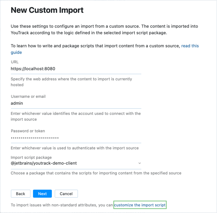Click the "Username or email" label

pyautogui.click(x=28, y=96)
